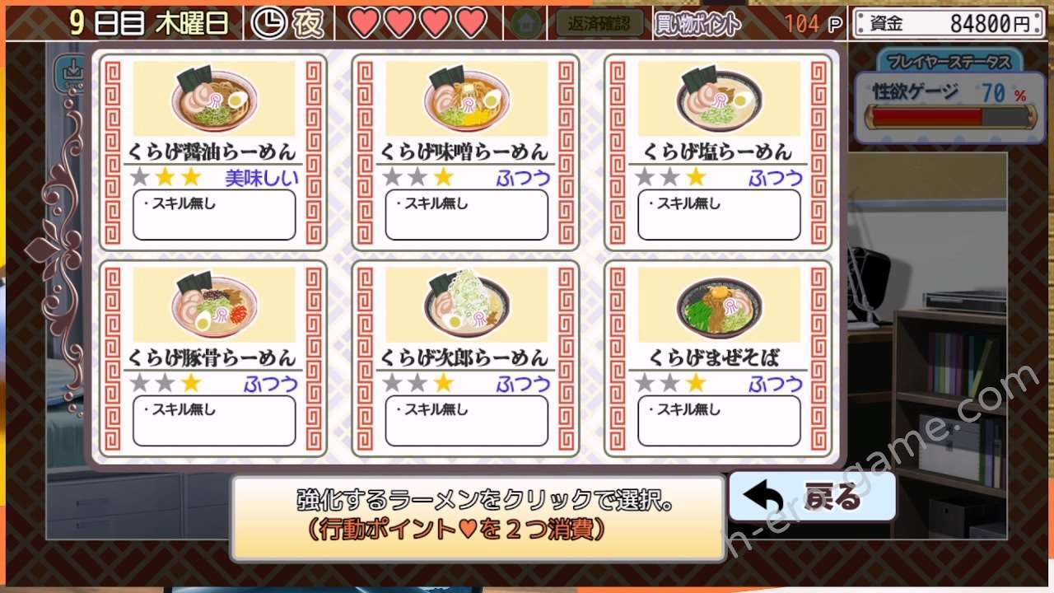Viewport: 1054px width, 593px height.
Task: Click the clock icon next to 夜
Action: click(x=267, y=23)
